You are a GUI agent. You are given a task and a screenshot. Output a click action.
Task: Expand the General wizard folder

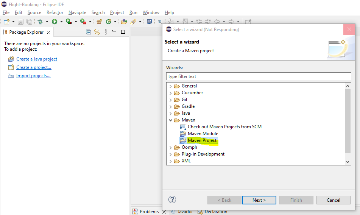pyautogui.click(x=170, y=86)
